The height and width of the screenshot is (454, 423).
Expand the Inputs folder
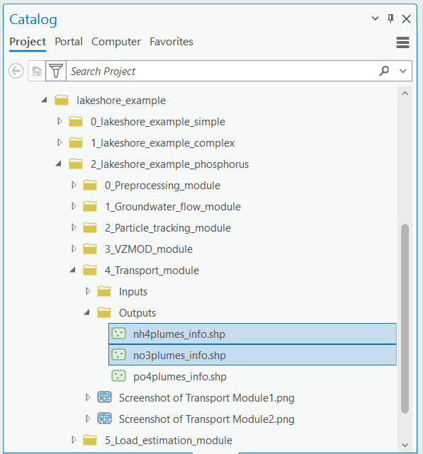[x=88, y=291]
